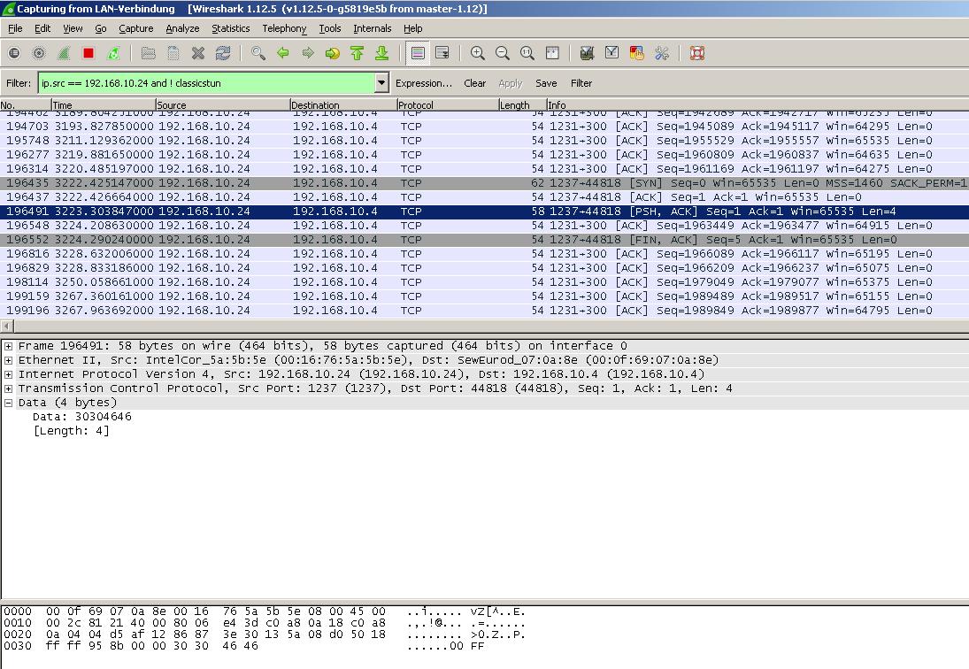Sort by the Length column header
This screenshot has height=669, width=969.
click(522, 105)
